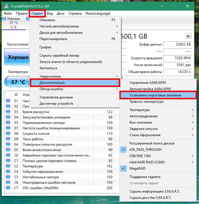
Task: Toggle Скрыть информацию S.M.A.R.T.
Action: [158, 191]
